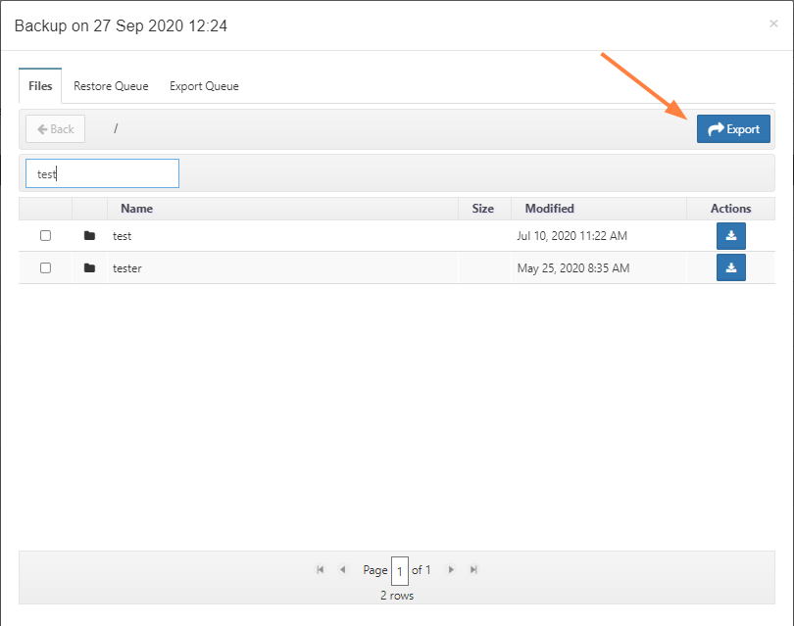Tick the checkbox for test folder
The width and height of the screenshot is (794, 626).
[45, 236]
